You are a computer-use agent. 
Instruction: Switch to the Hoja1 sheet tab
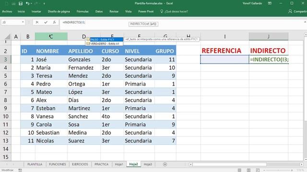click(x=119, y=164)
